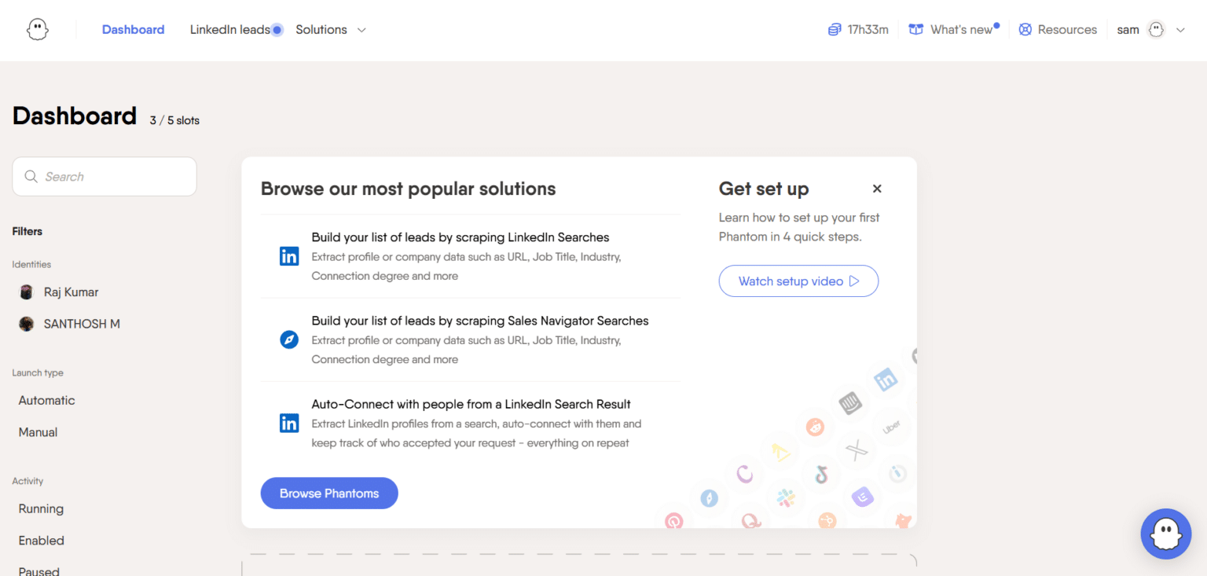Click the PhantomBuster ghost logo

tap(38, 30)
